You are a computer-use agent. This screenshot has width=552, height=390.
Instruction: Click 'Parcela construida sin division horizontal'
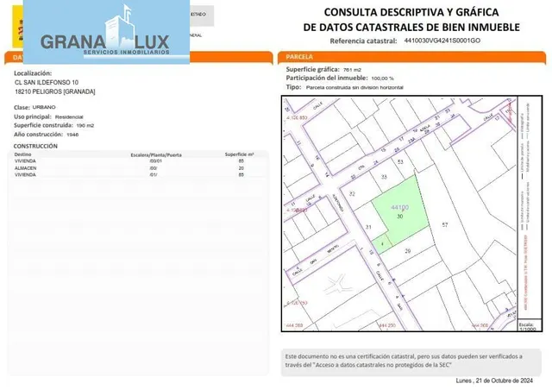(x=354, y=87)
